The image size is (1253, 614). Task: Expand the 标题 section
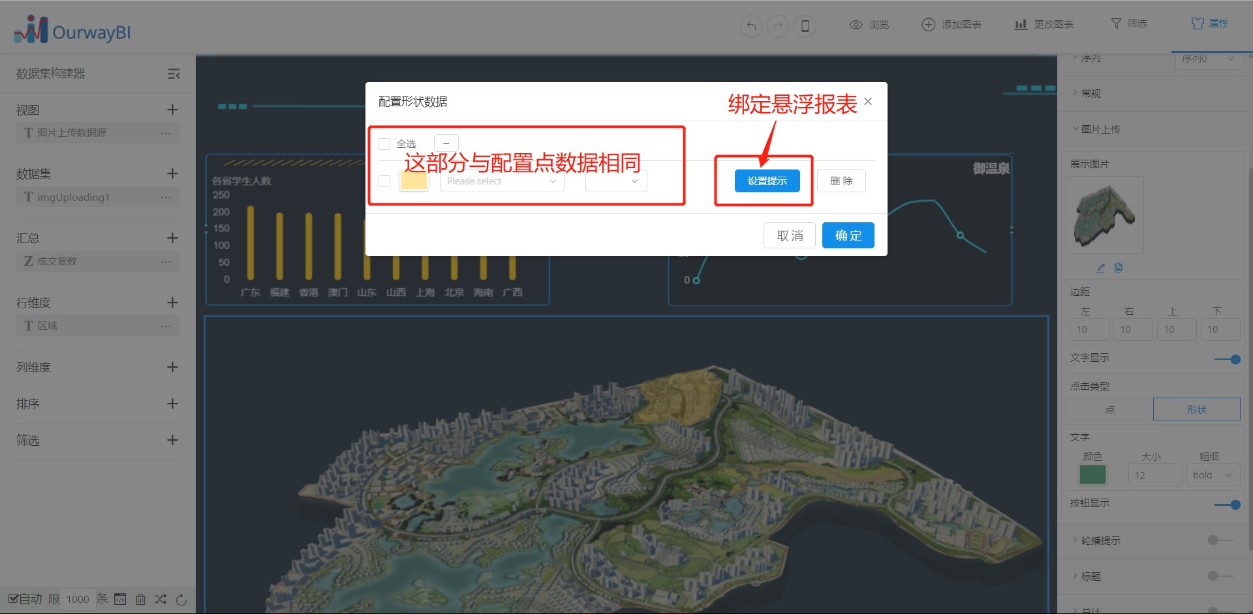click(1087, 576)
